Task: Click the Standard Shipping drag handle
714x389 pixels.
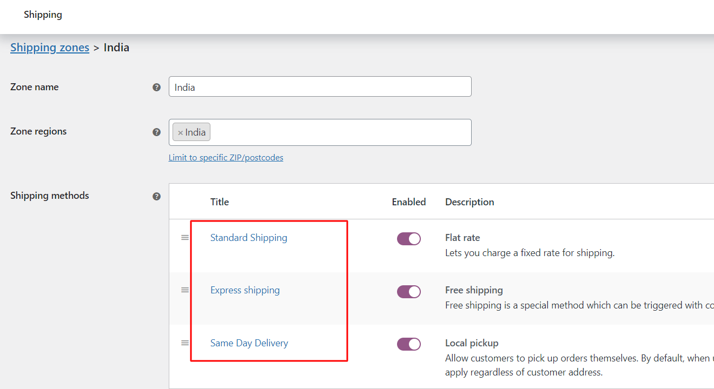Action: [x=184, y=237]
